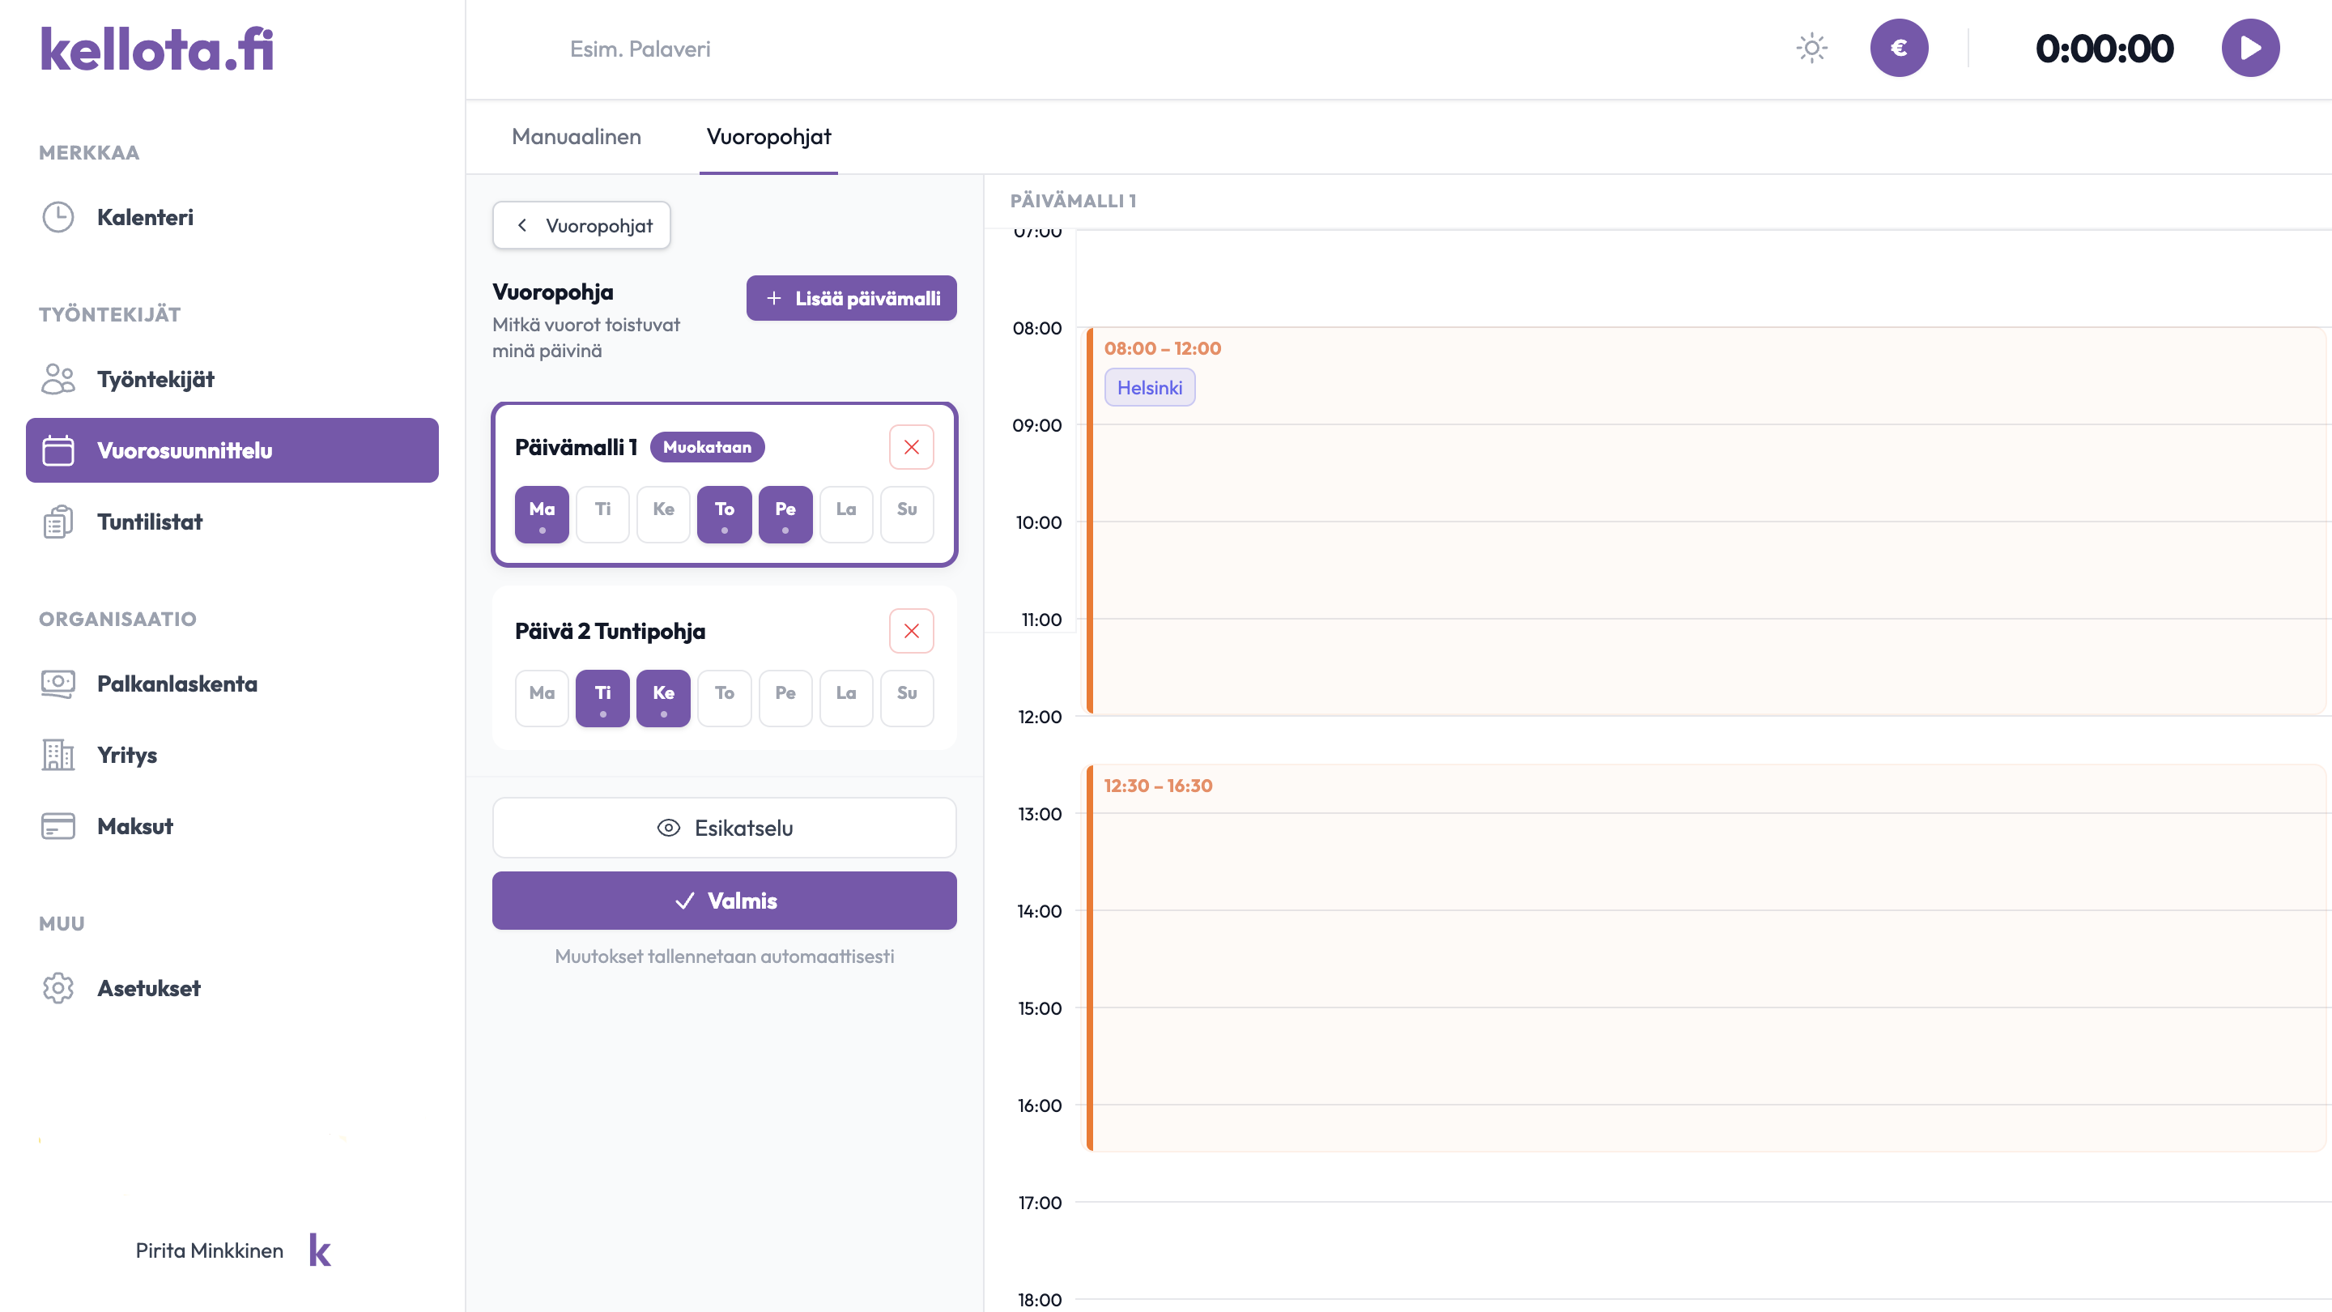Click the Pirita Minkkinen user name

(x=209, y=1250)
